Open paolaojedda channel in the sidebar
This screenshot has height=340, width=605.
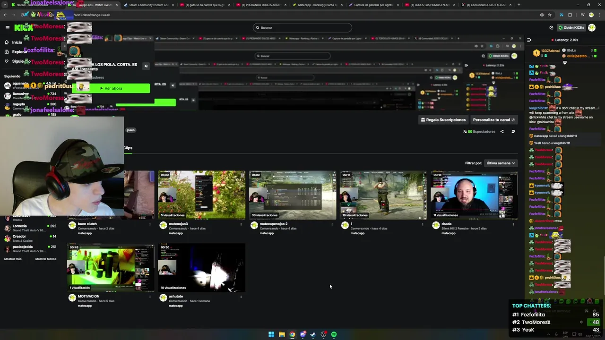(30, 249)
